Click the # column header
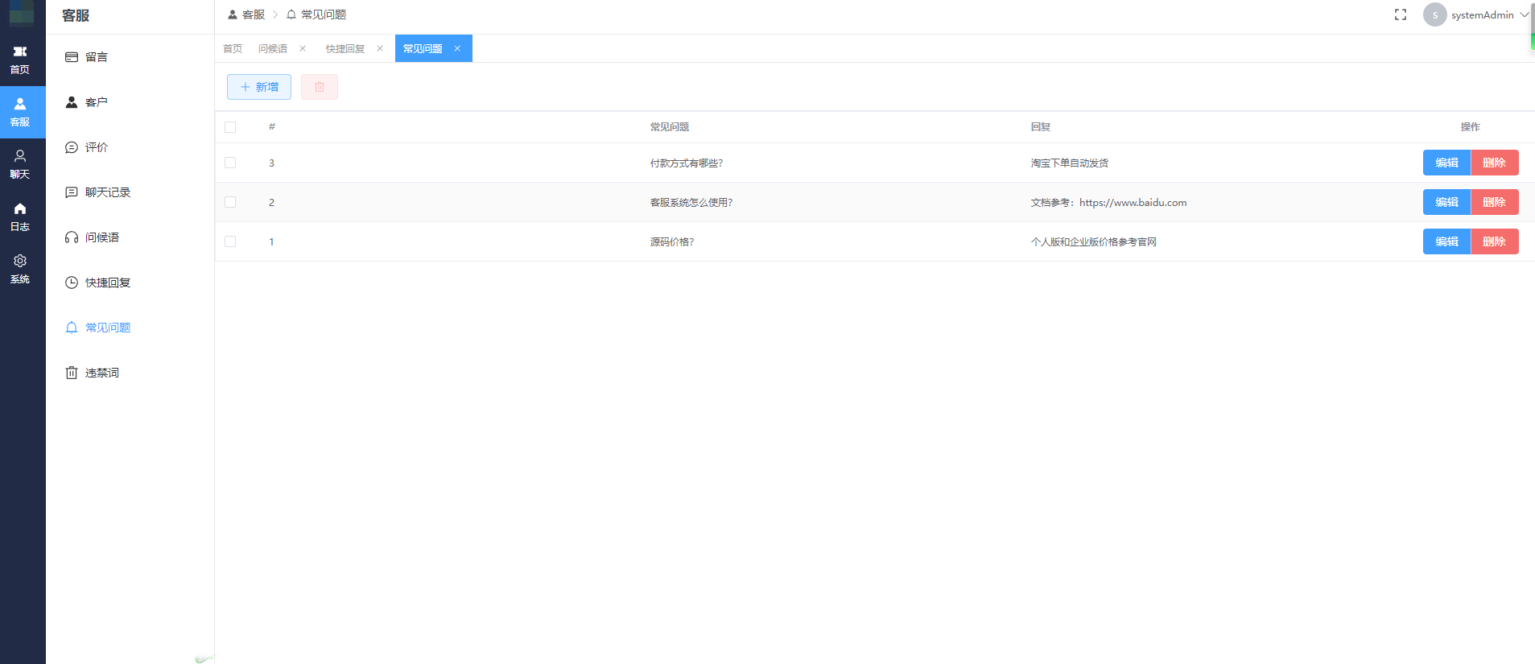 click(272, 127)
